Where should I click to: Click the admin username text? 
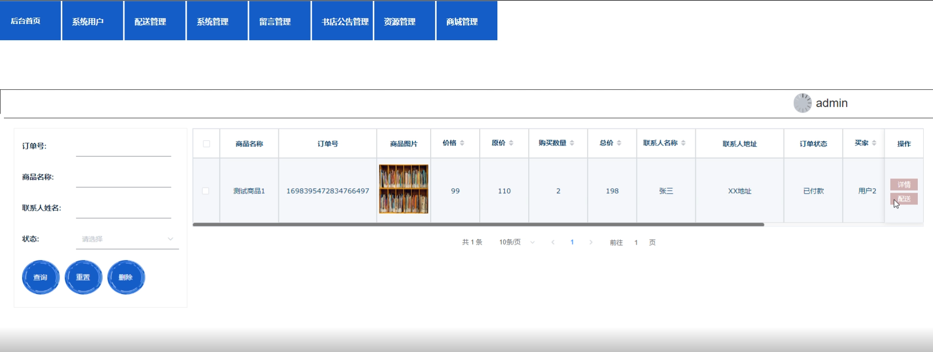tap(832, 103)
